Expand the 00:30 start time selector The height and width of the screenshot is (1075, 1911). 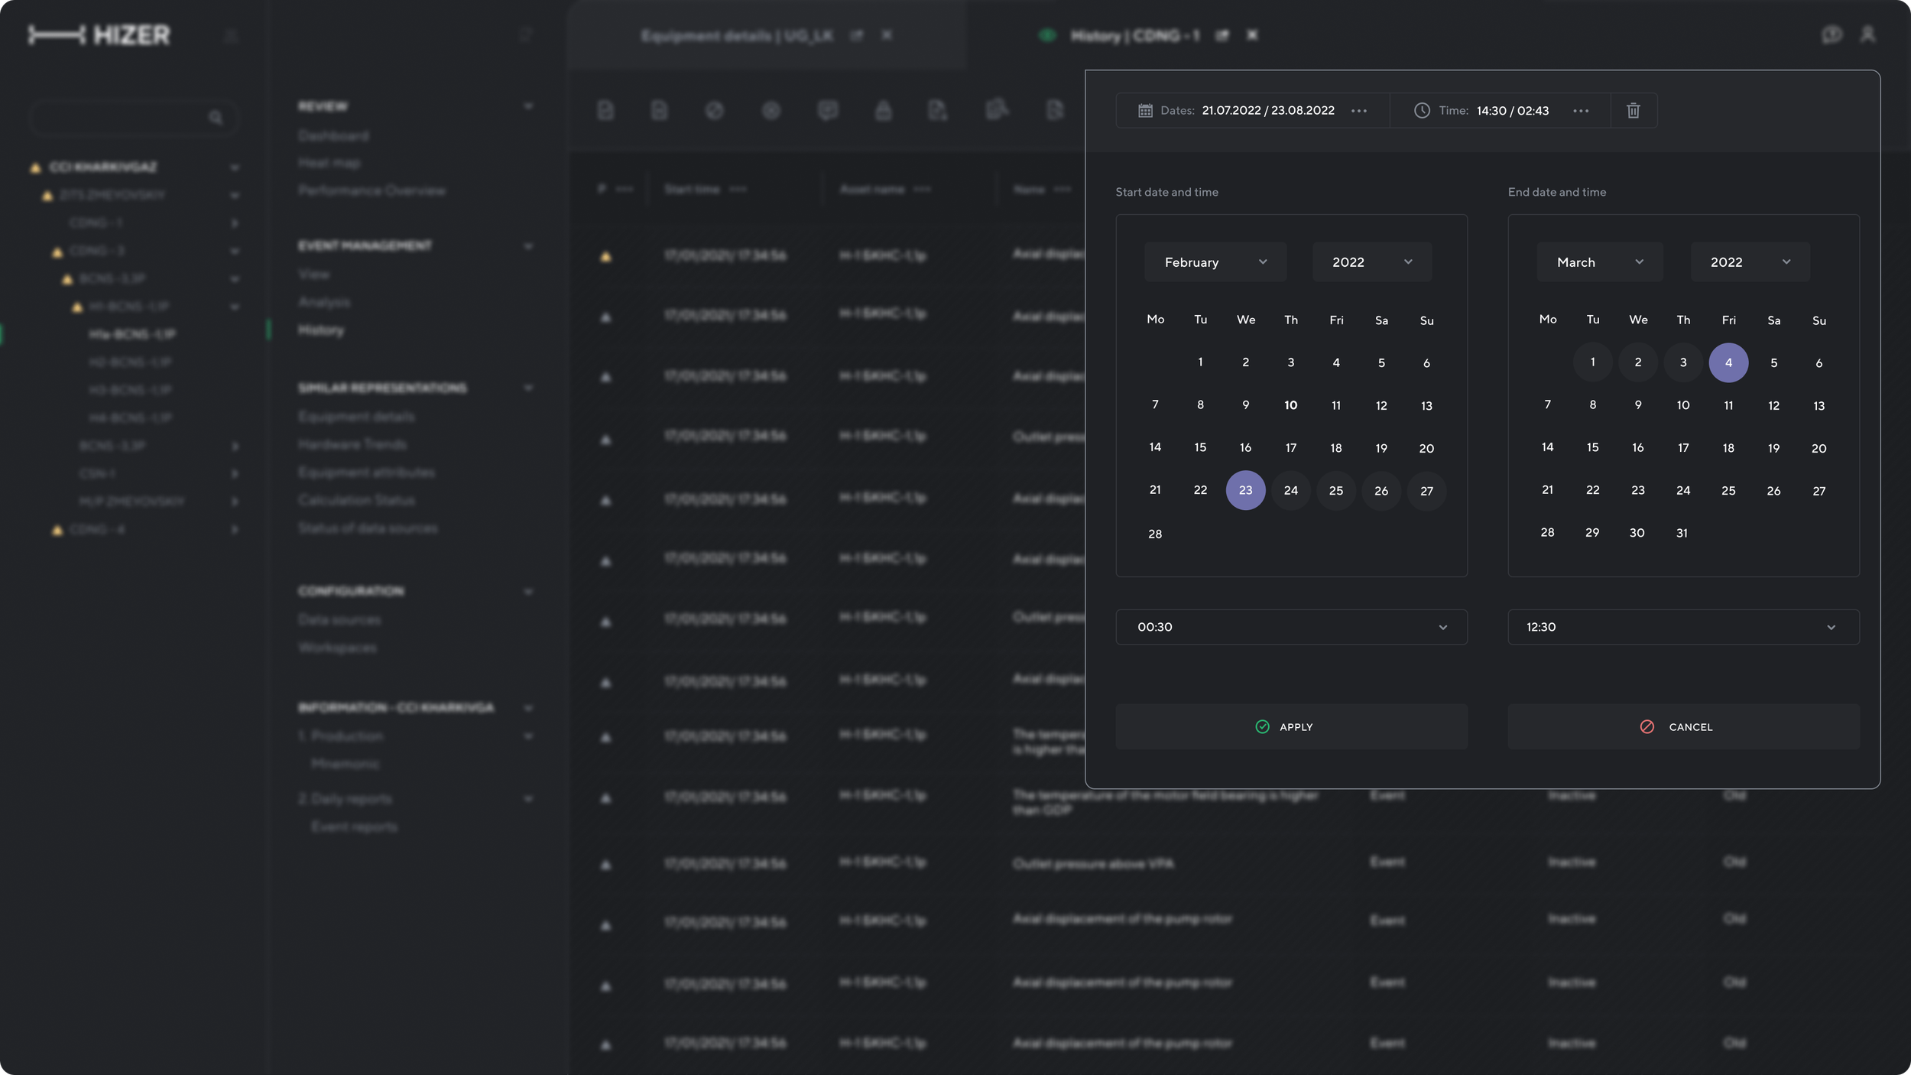pos(1290,627)
